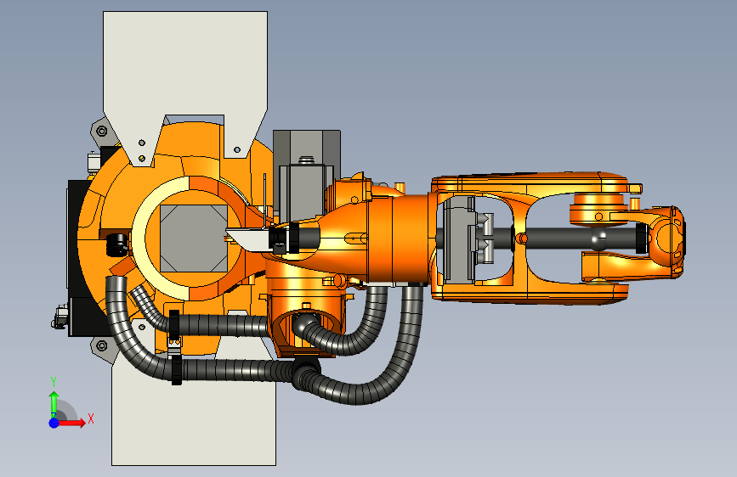Image resolution: width=737 pixels, height=477 pixels.
Task: Click the green Y axis arrow of triad
Action: [54, 404]
